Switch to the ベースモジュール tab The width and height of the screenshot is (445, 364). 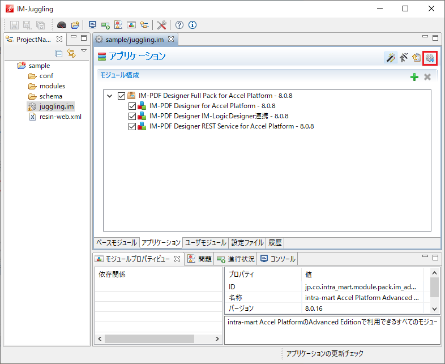tap(117, 242)
